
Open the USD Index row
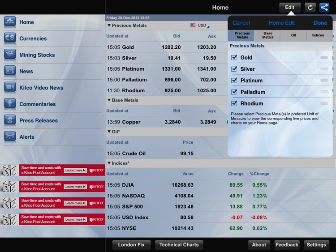220,218
